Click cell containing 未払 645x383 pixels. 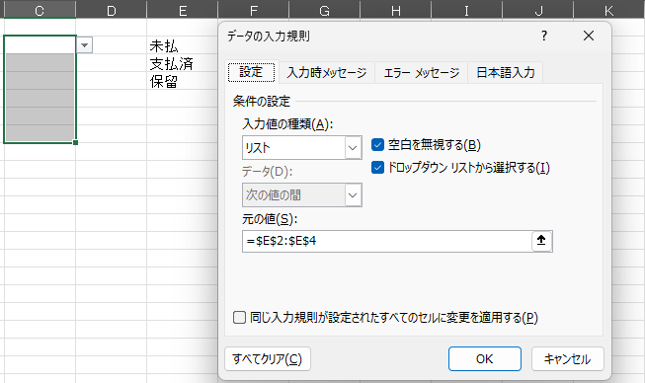pos(182,45)
